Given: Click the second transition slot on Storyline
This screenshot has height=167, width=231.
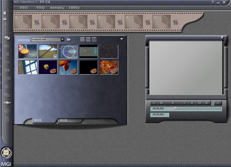Looking at the screenshot, I should tap(65, 22).
